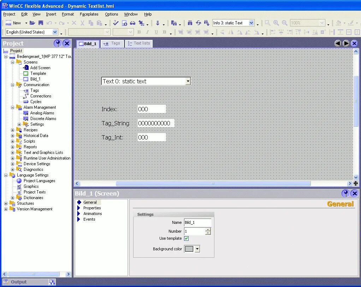Click the Copy icon in the toolbar
Screen dimensions: 361x287
[91, 23]
